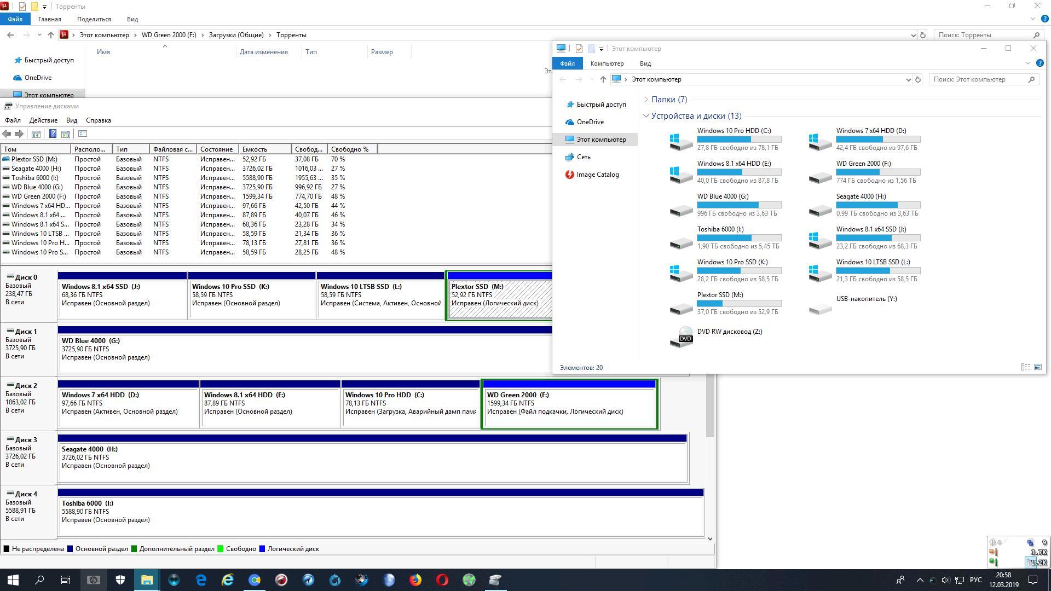Select OneDrive in Торренты navigation pane
The image size is (1051, 591).
click(x=38, y=78)
